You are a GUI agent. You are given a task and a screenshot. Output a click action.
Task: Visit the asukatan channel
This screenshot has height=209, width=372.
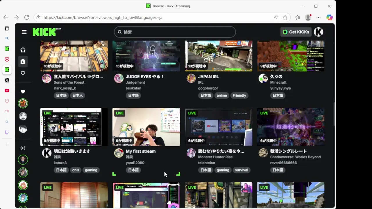point(133,88)
